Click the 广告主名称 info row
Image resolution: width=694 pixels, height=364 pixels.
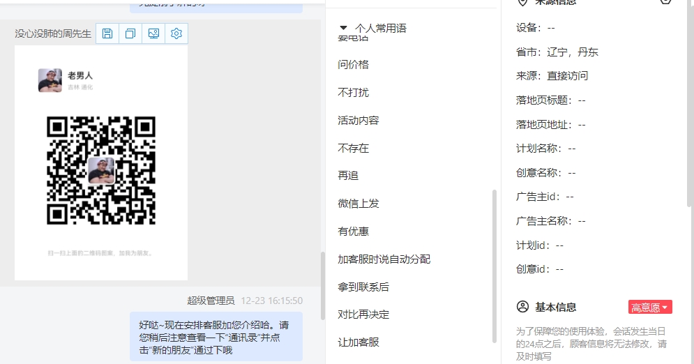pyautogui.click(x=550, y=220)
